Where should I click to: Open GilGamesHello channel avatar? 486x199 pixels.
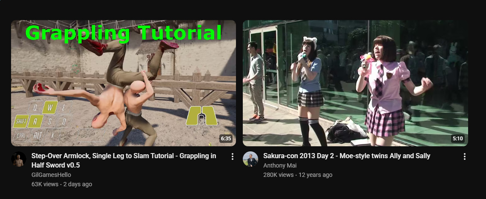coord(19,159)
